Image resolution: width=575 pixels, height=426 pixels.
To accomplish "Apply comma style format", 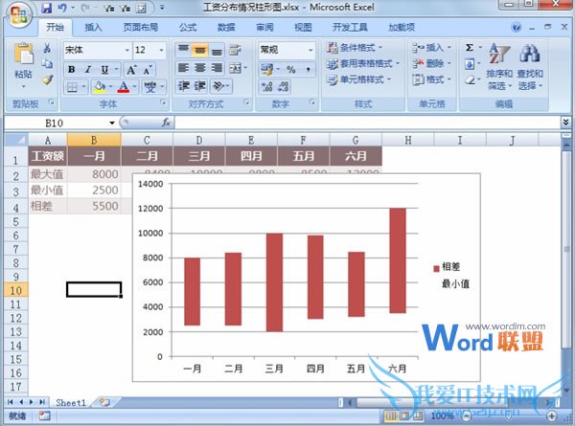I will (309, 69).
